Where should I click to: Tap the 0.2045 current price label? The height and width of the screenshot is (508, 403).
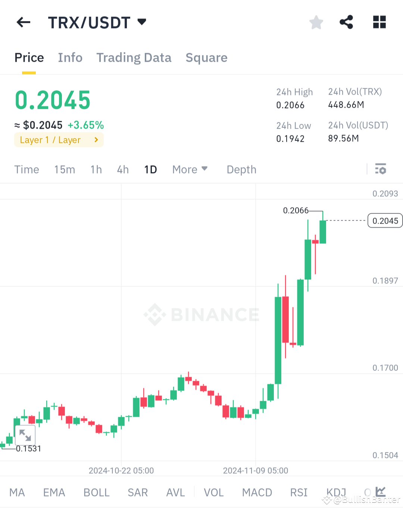[385, 221]
